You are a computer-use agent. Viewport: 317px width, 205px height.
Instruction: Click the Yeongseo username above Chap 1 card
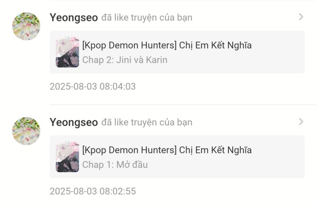coord(74,122)
